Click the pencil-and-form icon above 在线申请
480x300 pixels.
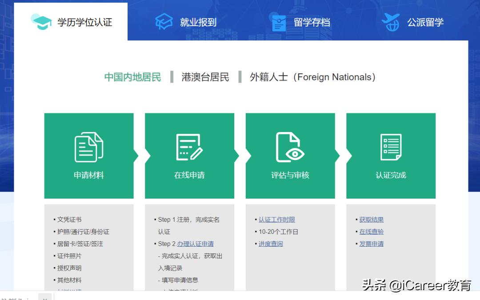coord(189,147)
